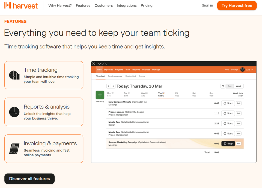Image resolution: width=262 pixels, height=188 pixels.
Task: Select Mon in the week strip
Action: click(x=110, y=95)
